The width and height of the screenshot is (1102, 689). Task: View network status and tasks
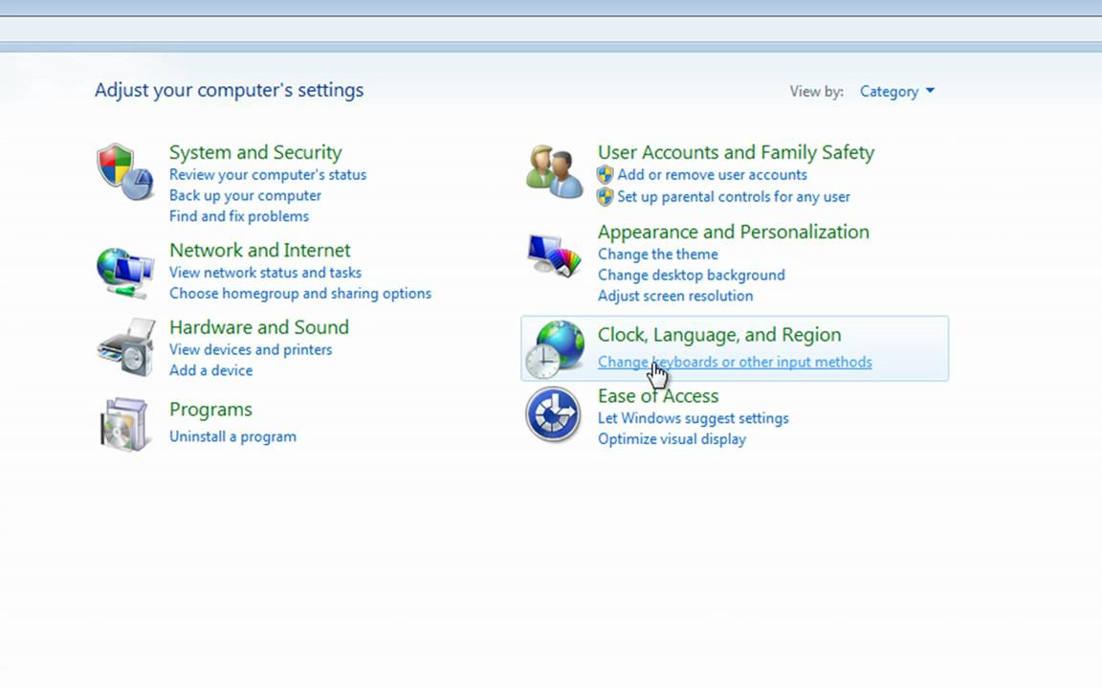tap(265, 273)
